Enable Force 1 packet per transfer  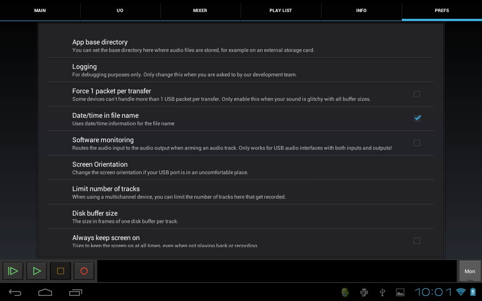[416, 94]
